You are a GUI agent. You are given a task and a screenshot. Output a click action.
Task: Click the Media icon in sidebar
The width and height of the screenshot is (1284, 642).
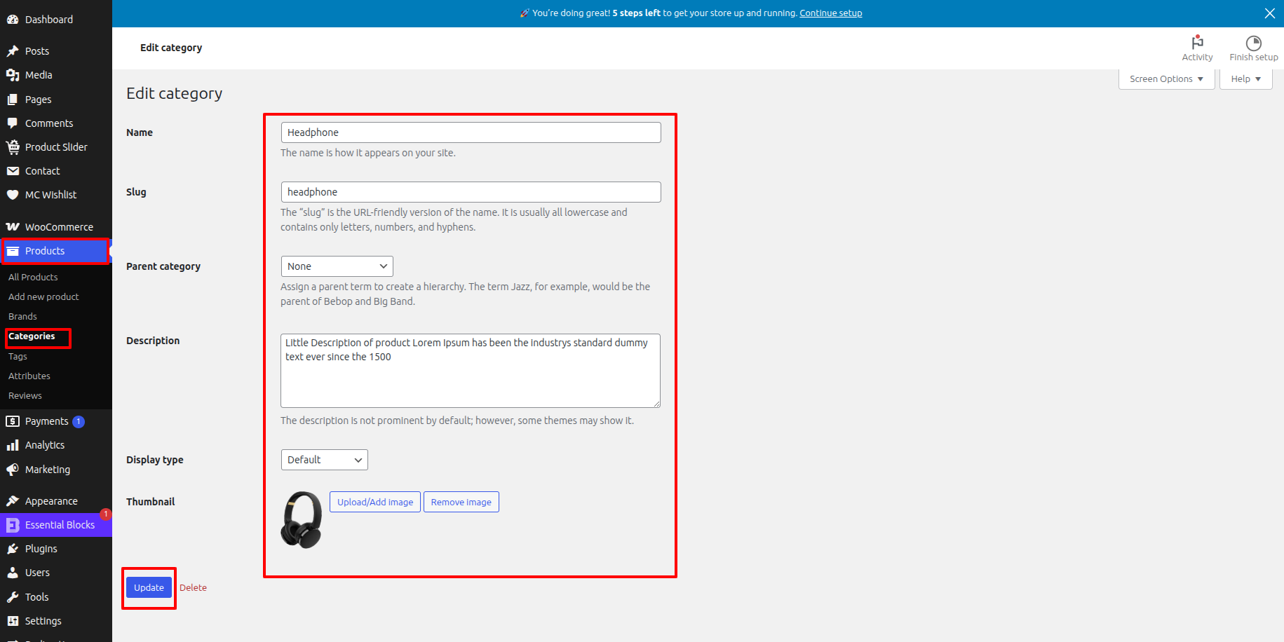coord(13,75)
